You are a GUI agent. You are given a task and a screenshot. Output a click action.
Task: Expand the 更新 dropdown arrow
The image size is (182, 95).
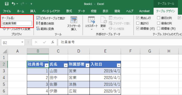coord(103,29)
